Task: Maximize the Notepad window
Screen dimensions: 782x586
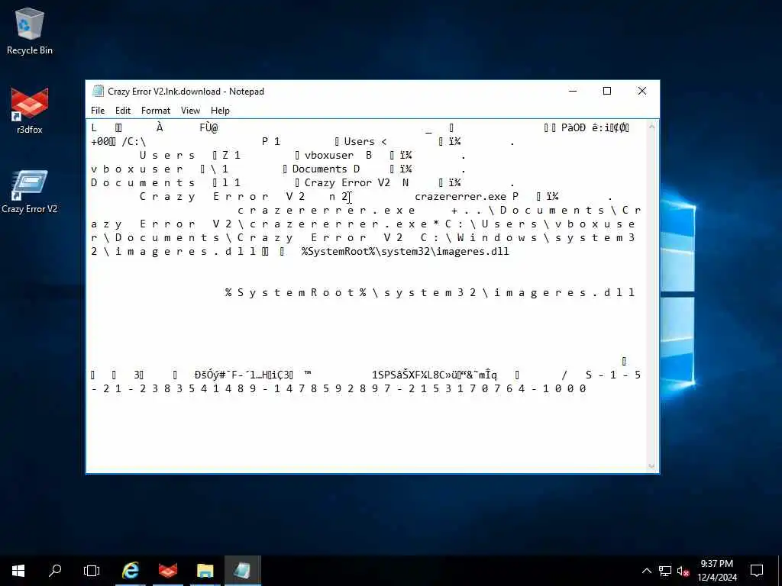Action: pyautogui.click(x=607, y=92)
